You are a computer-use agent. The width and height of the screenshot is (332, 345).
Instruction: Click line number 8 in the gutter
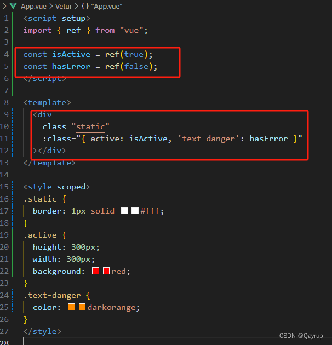tap(6, 102)
